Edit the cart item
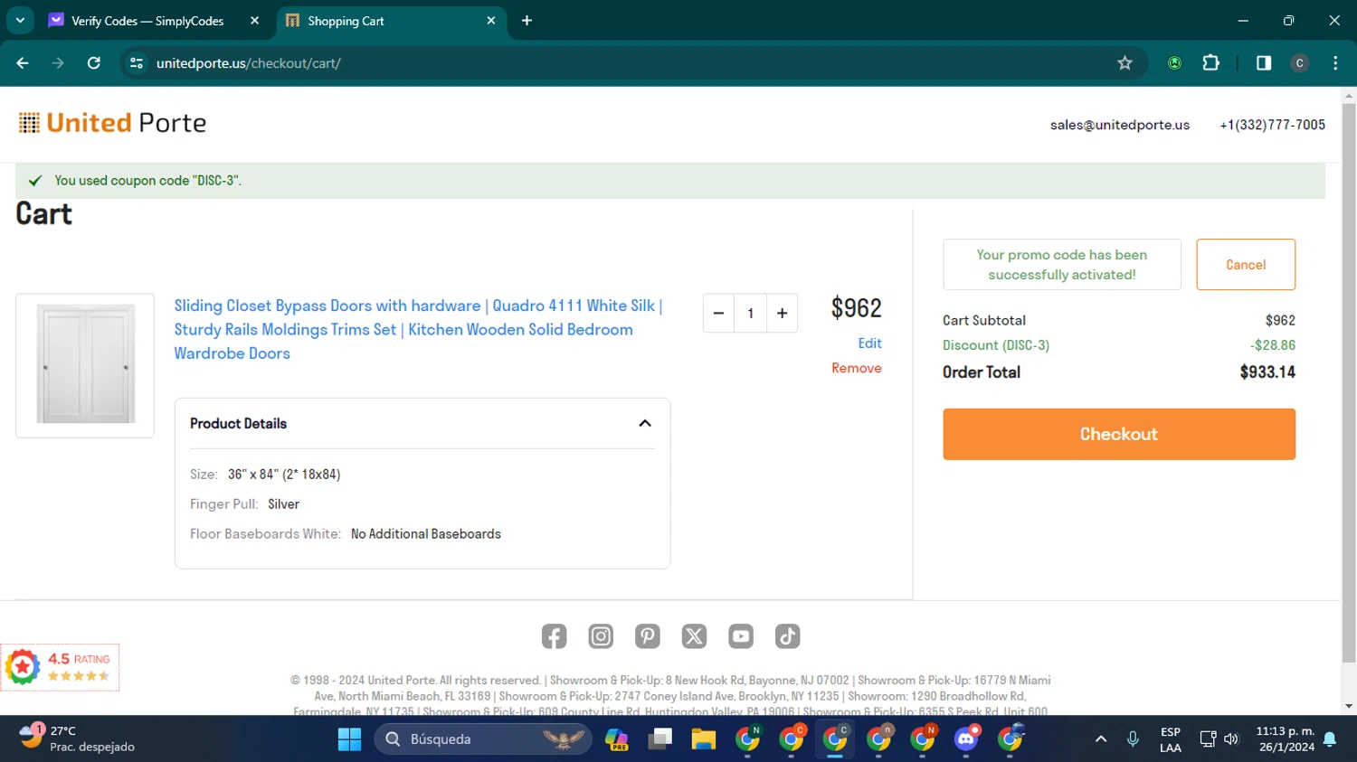This screenshot has height=762, width=1357. tap(869, 343)
